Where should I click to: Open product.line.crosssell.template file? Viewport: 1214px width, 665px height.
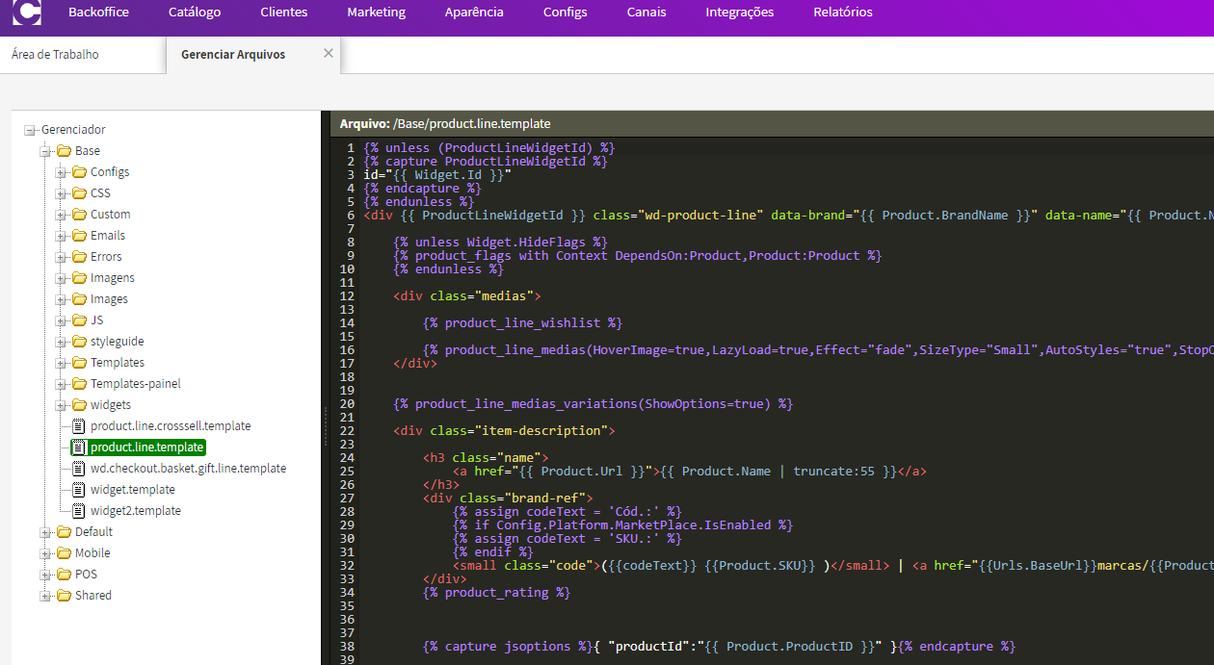tap(171, 426)
